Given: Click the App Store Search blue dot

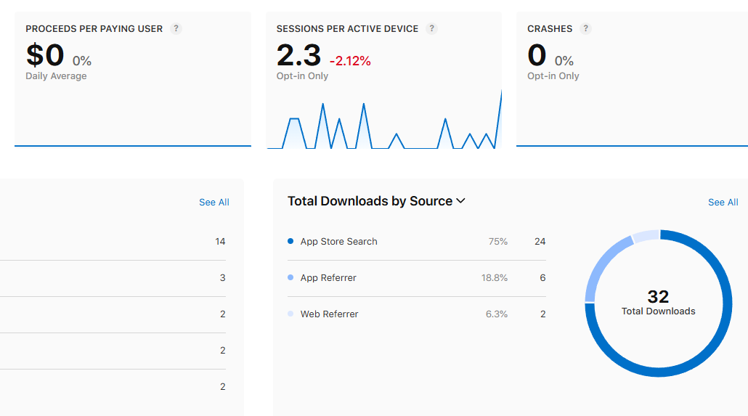Looking at the screenshot, I should [x=290, y=241].
